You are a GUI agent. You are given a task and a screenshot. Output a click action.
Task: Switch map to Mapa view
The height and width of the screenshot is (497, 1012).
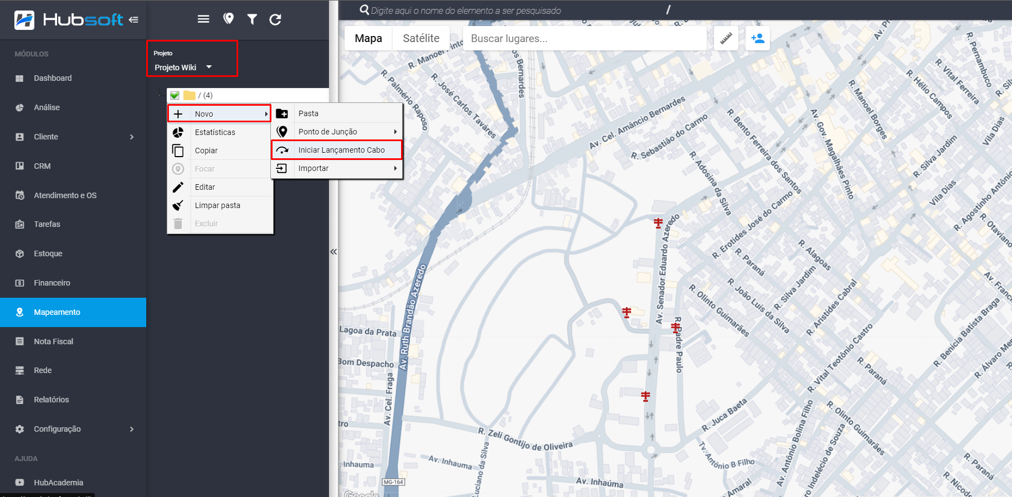(x=368, y=38)
